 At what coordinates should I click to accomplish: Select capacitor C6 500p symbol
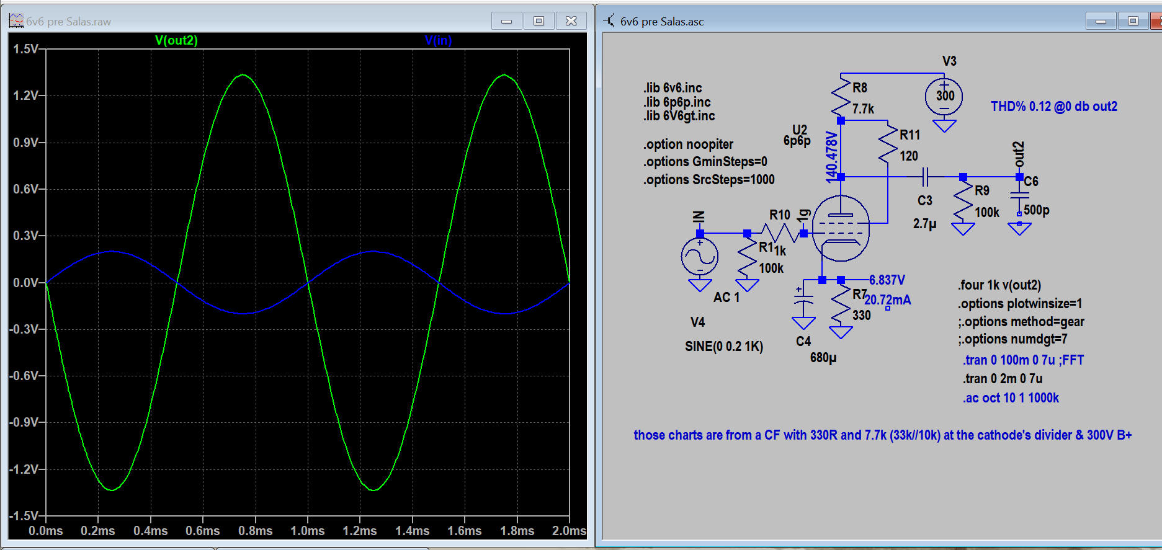(1019, 197)
